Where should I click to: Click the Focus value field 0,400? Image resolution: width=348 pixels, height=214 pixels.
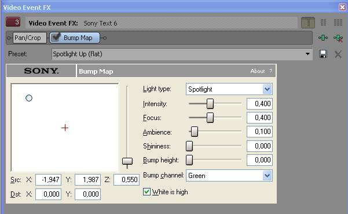point(259,118)
